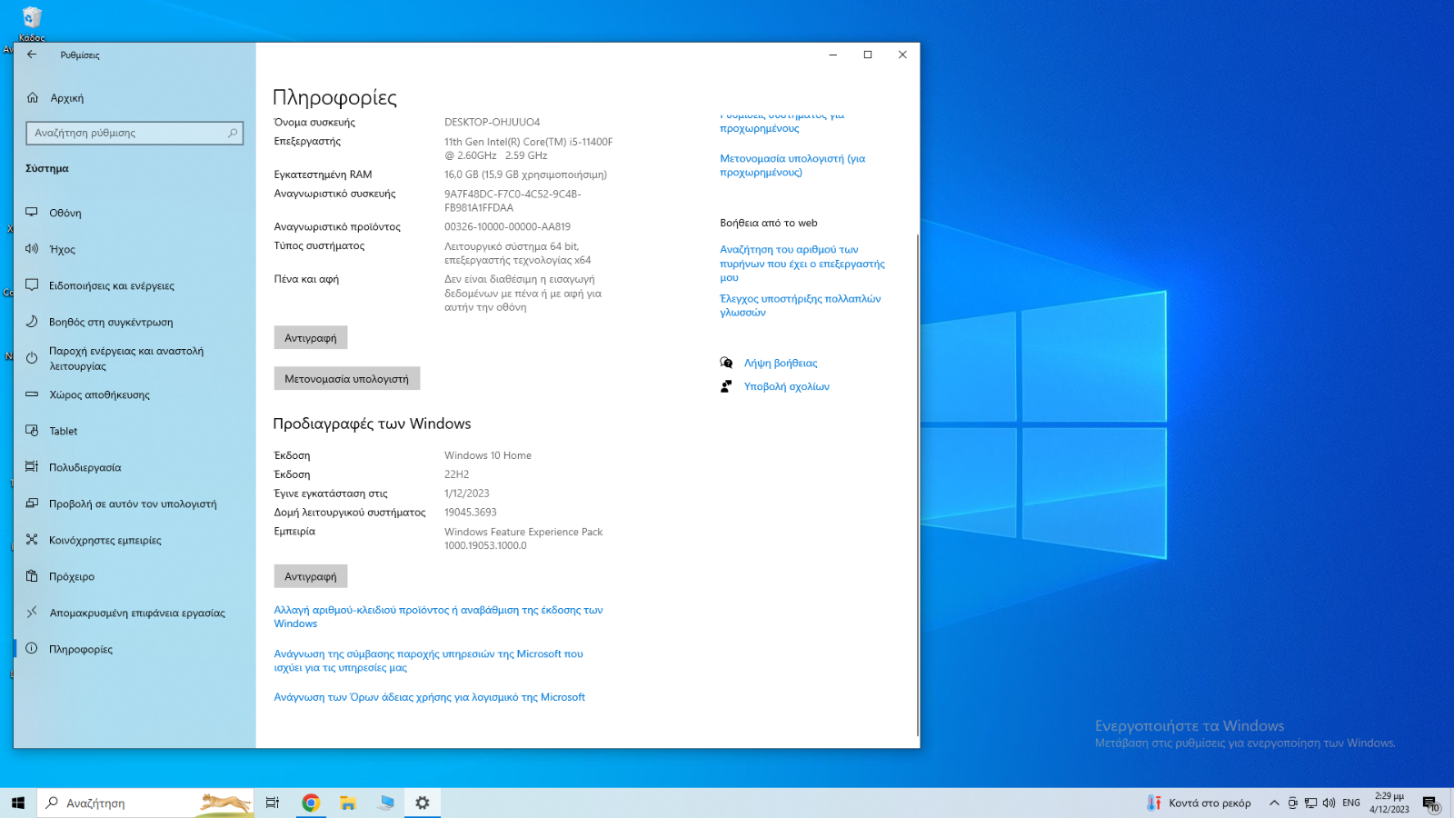Open File Explorer from taskbar
This screenshot has width=1454, height=818.
[x=348, y=803]
